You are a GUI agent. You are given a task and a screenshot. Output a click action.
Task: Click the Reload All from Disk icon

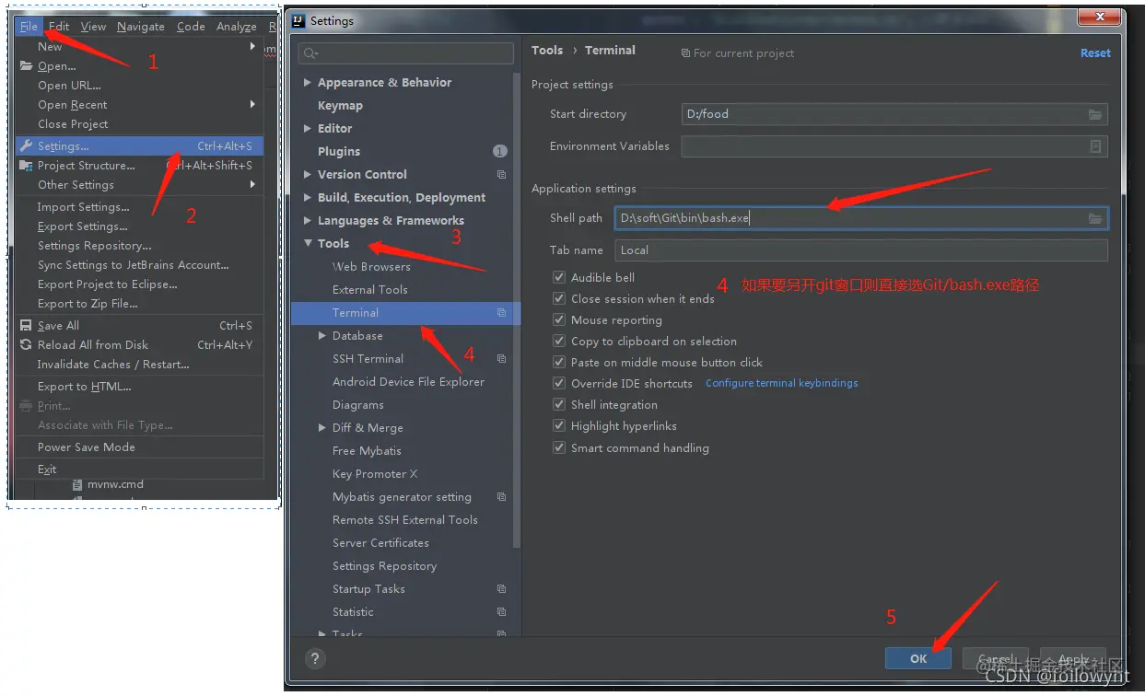click(27, 344)
